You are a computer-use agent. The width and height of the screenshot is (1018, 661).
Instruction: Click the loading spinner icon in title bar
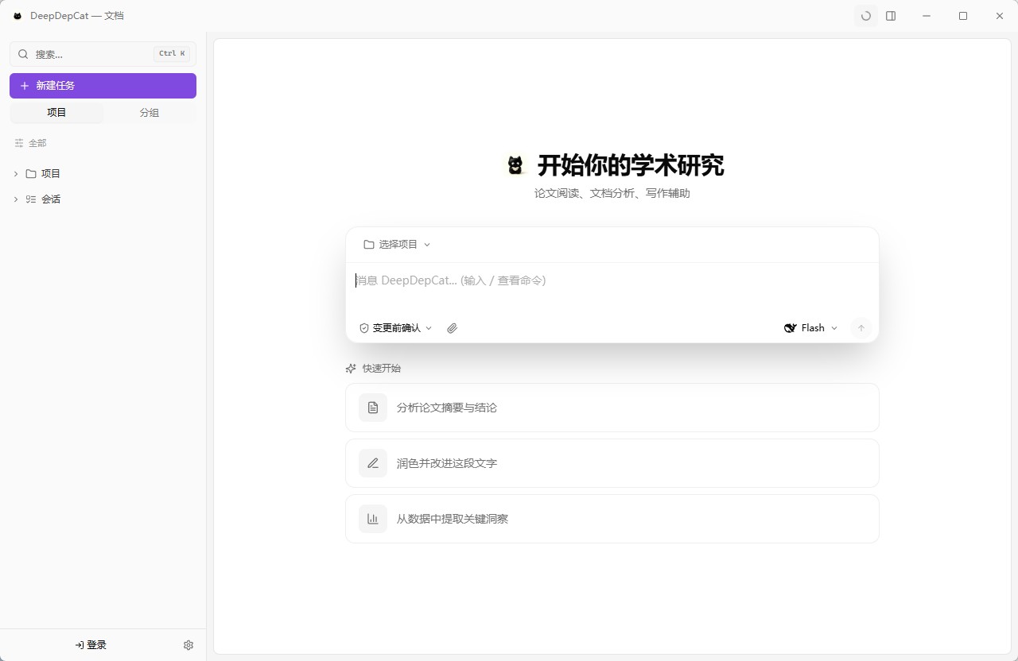pos(866,16)
